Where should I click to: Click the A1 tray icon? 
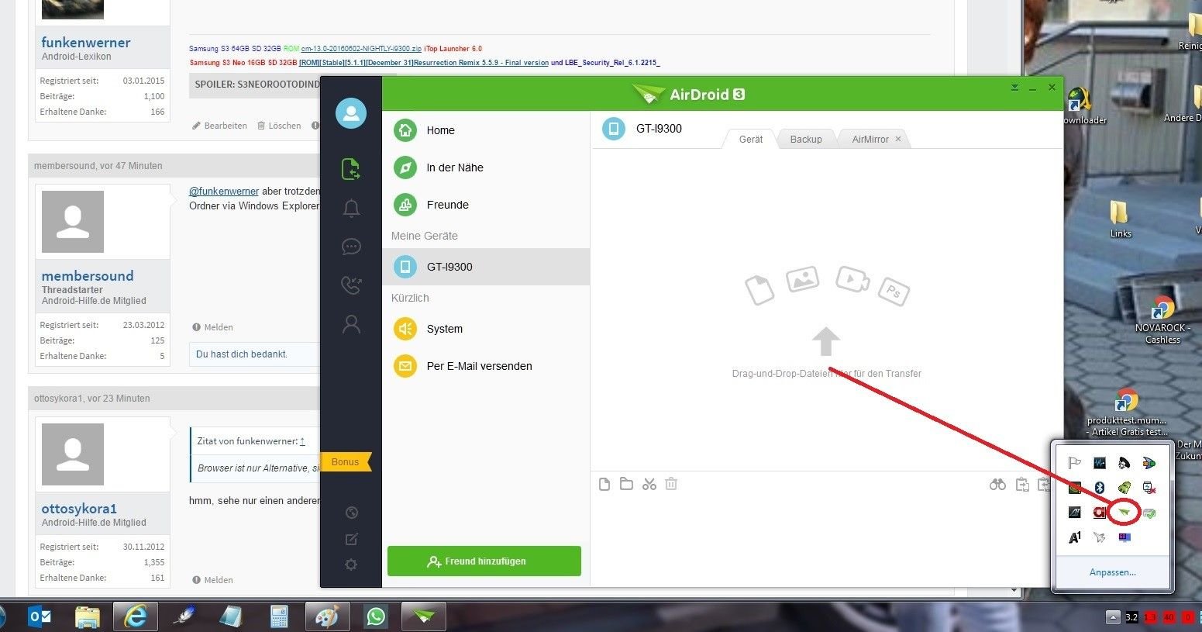point(1074,537)
